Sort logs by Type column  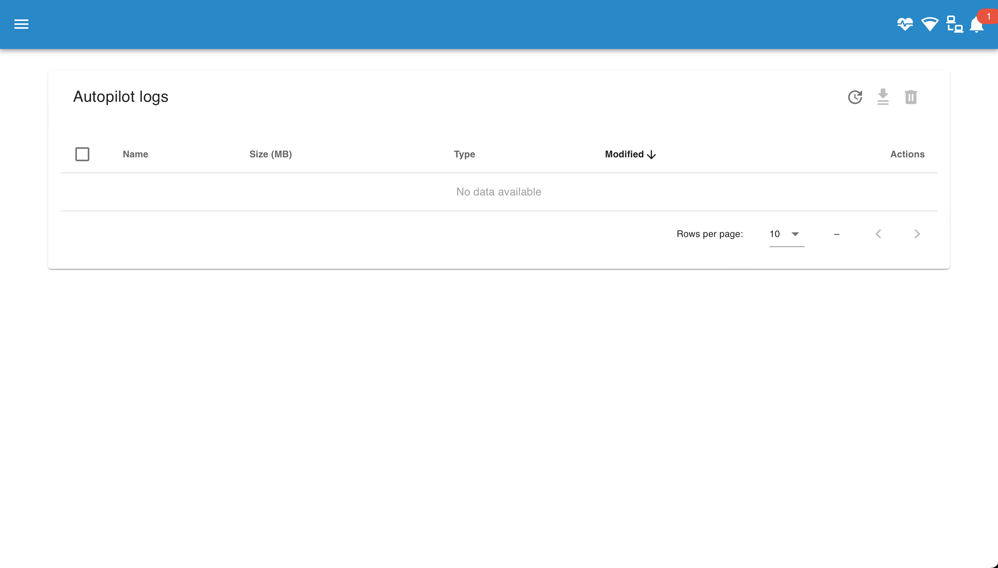coord(464,154)
